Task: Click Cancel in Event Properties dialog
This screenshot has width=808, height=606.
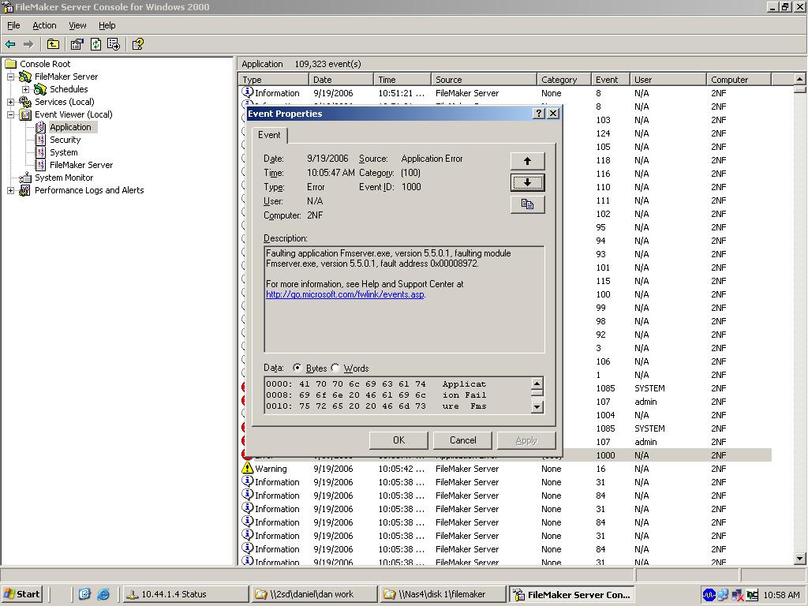Action: (462, 440)
